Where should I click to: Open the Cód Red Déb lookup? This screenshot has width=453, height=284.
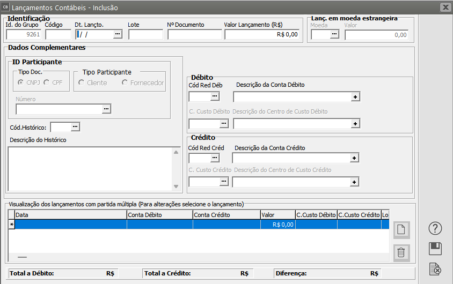[214, 96]
